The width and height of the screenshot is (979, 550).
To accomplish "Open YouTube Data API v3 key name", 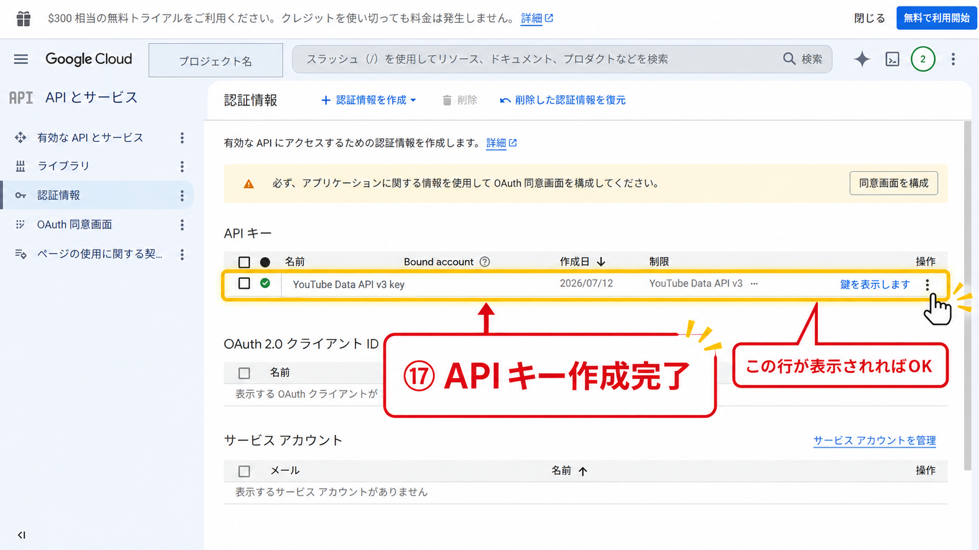I will point(348,285).
